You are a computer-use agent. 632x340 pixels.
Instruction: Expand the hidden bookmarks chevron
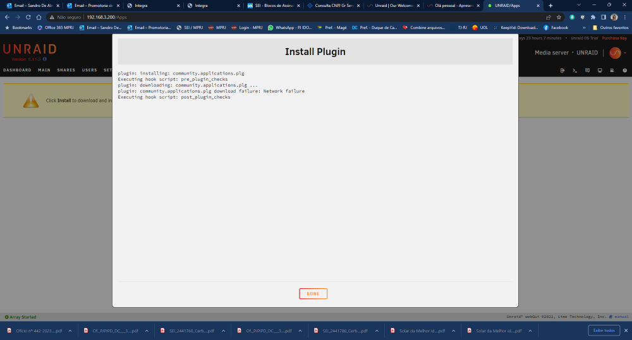tap(584, 28)
